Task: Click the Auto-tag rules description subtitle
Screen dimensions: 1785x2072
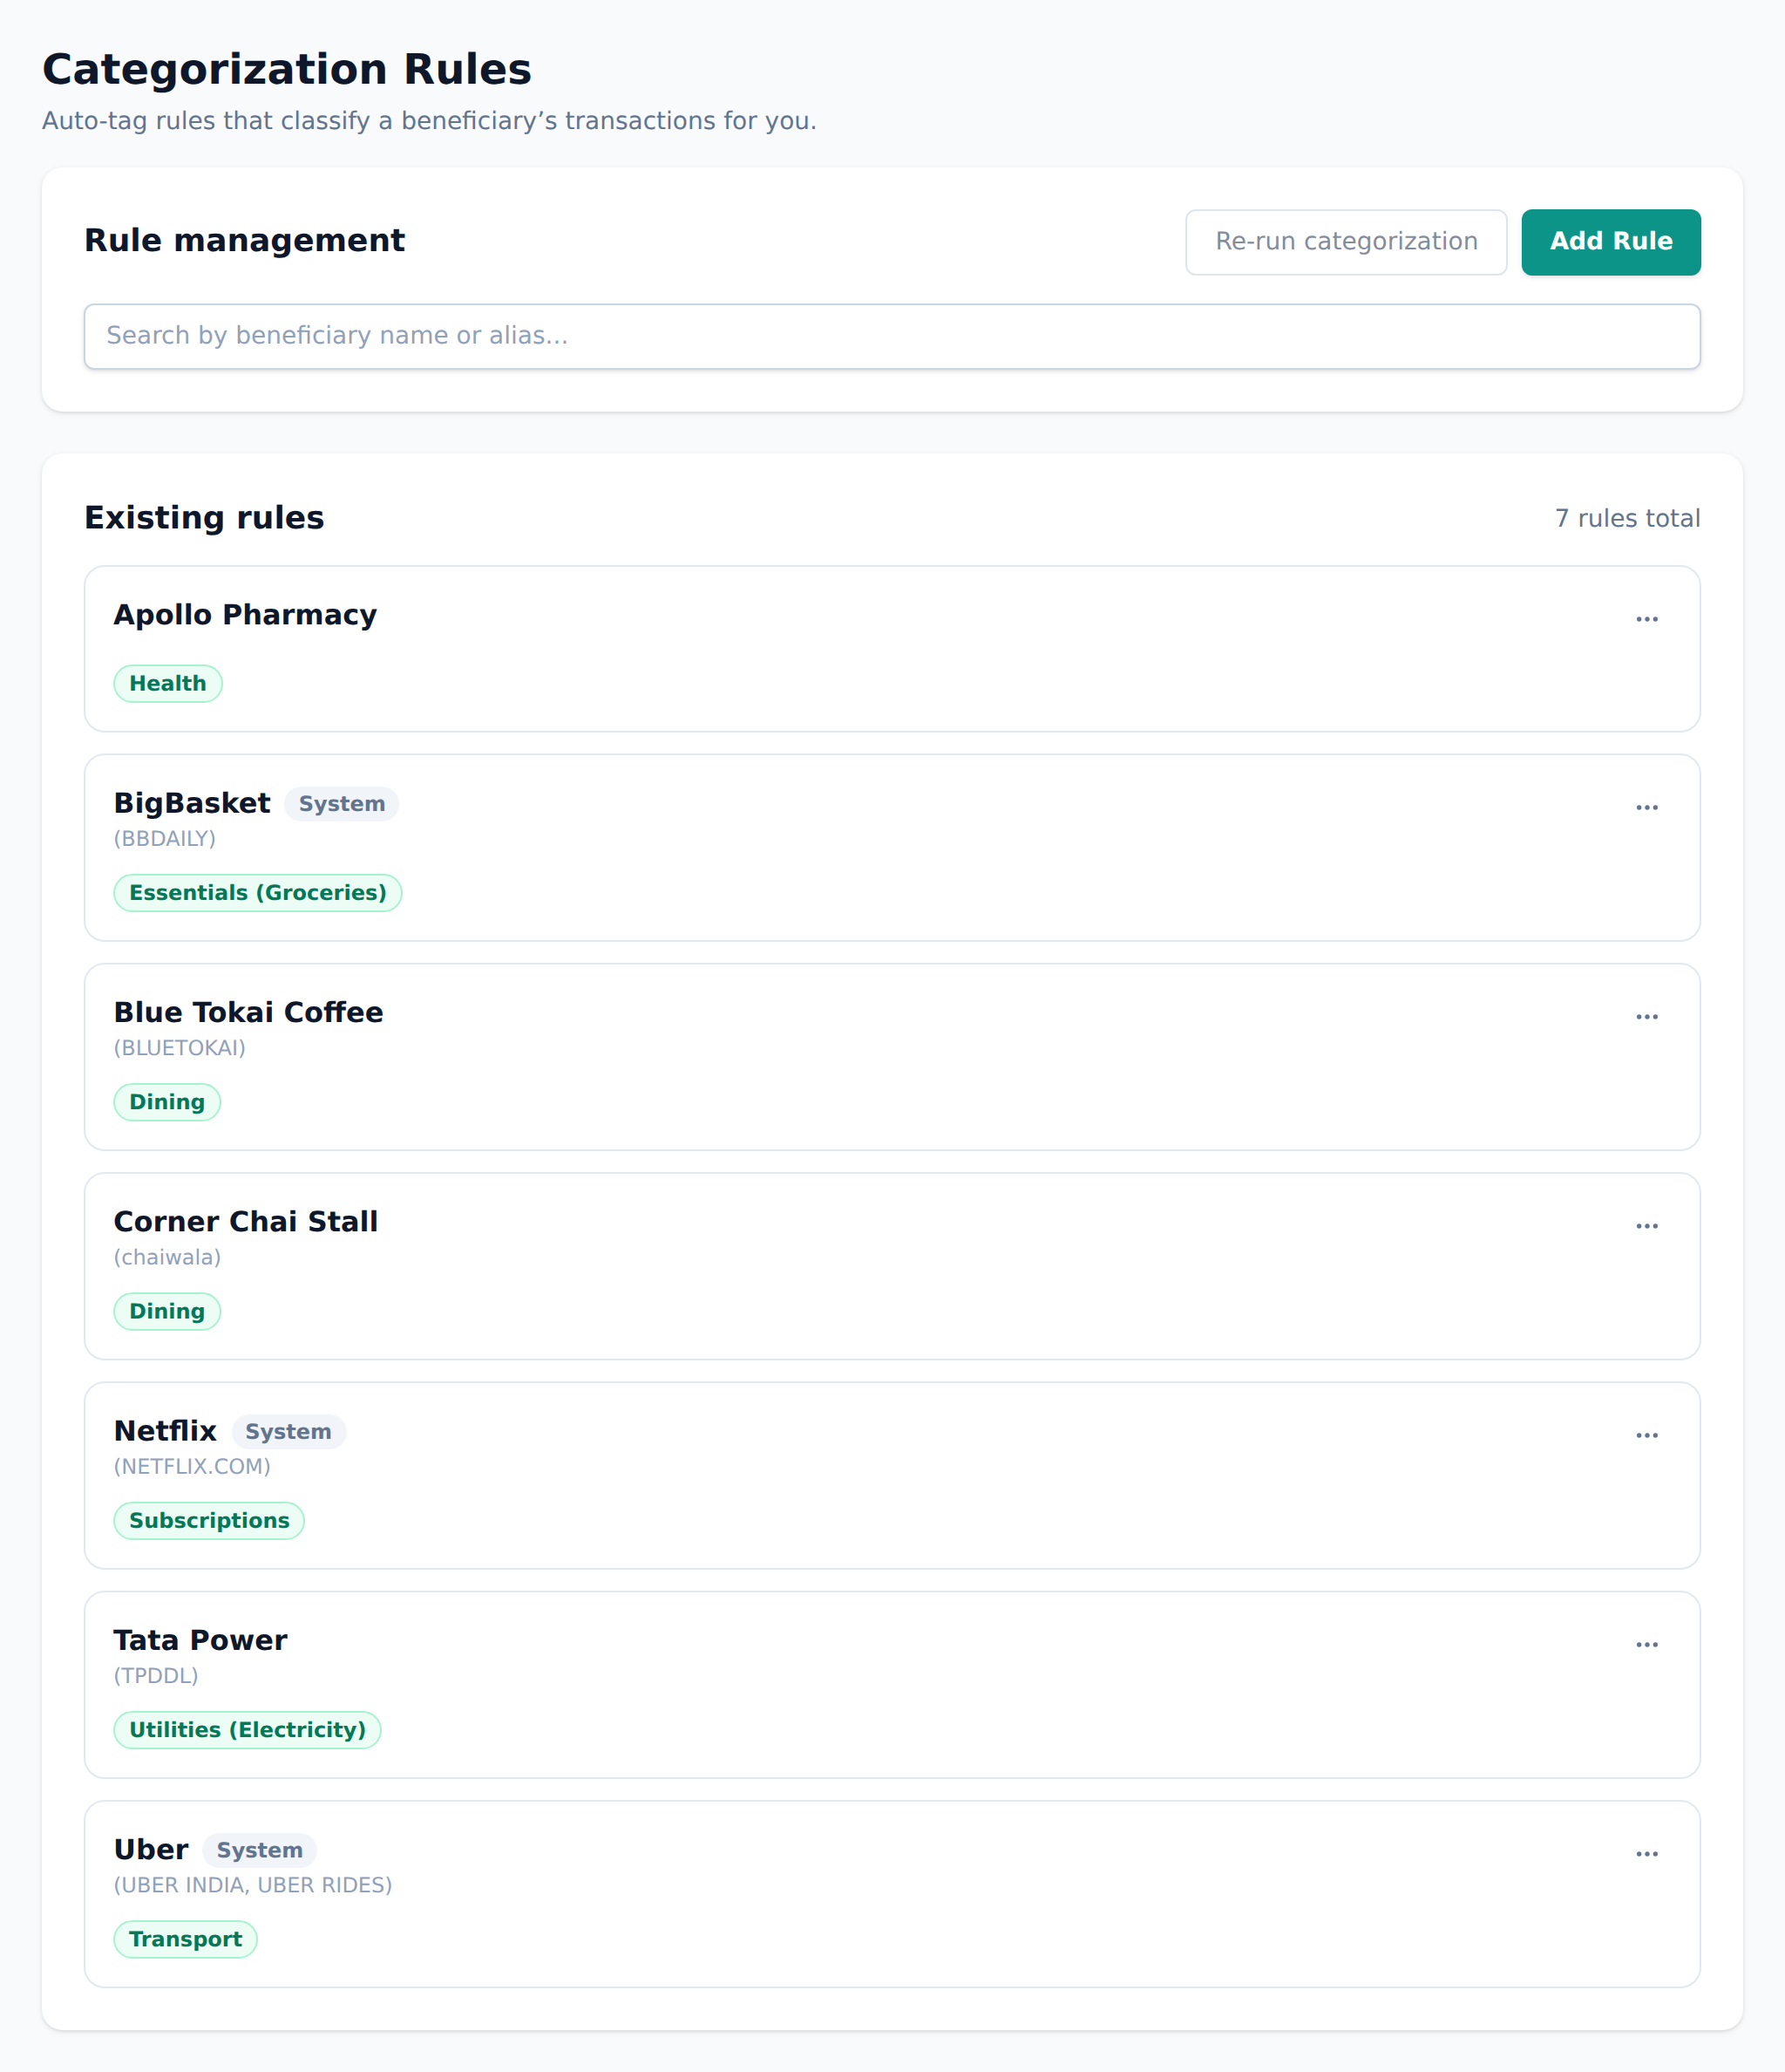Action: 430,121
